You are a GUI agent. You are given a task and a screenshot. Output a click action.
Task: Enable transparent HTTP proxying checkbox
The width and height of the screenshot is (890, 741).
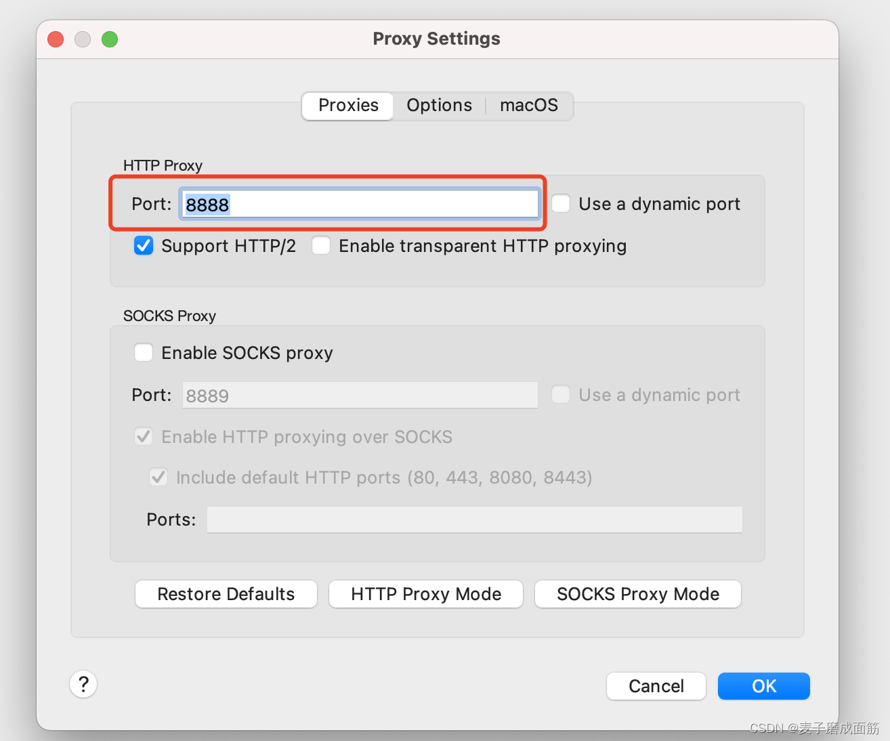(x=321, y=245)
